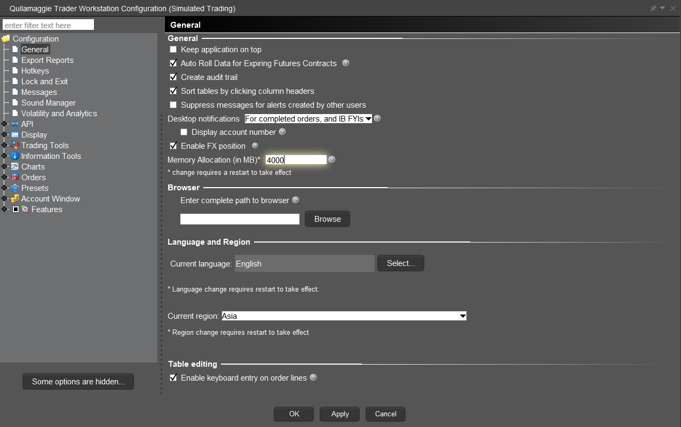Image resolution: width=681 pixels, height=427 pixels.
Task: Click the Information Tools icon
Action: pyautogui.click(x=15, y=156)
